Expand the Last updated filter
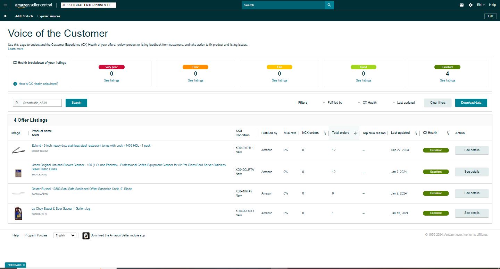Image resolution: width=500 pixels, height=269 pixels. pos(404,103)
